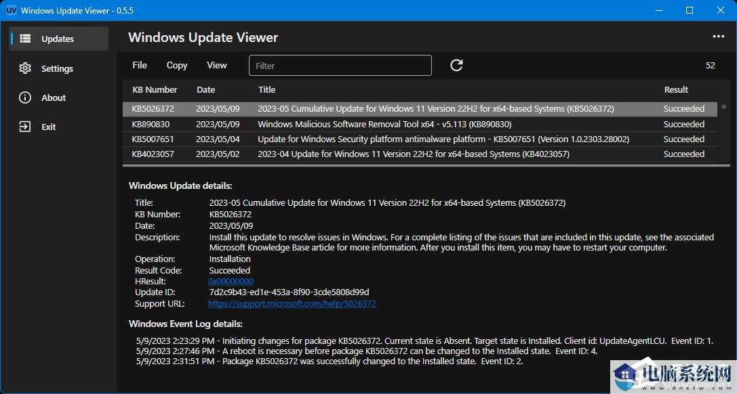Click the Malicious Software Removal Tool title
The width and height of the screenshot is (737, 394).
(x=384, y=125)
